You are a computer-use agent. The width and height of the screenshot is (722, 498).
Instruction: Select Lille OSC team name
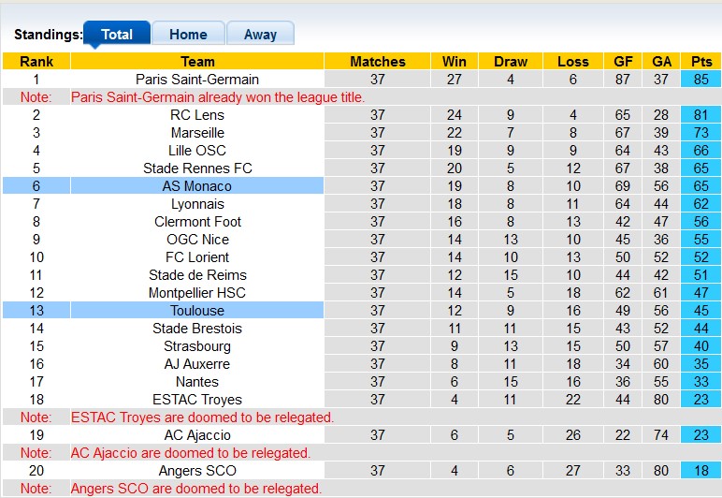197,151
